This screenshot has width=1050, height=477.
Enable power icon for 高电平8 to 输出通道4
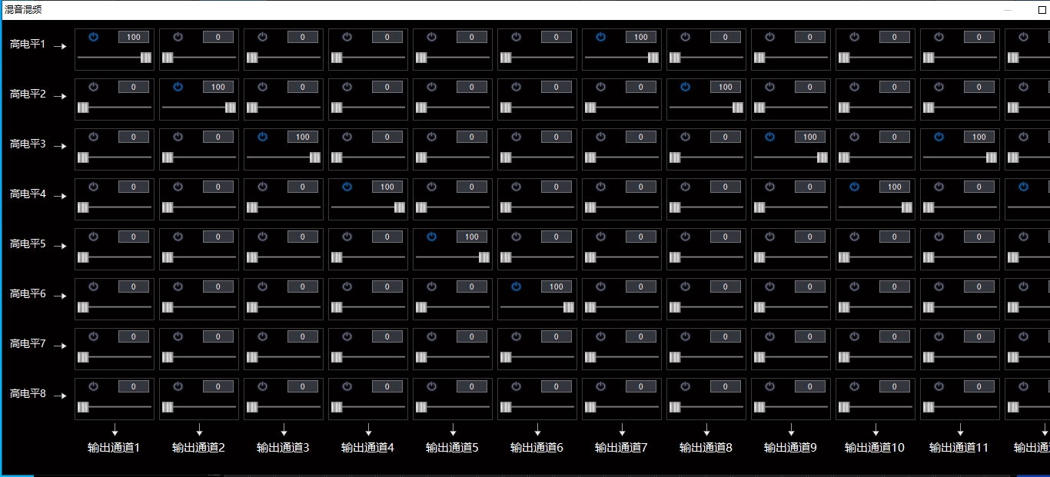(347, 386)
